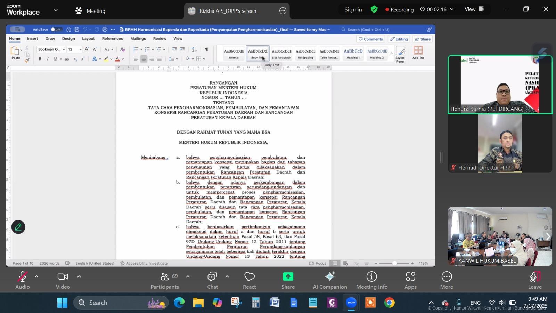Screen dimensions: 556x313
Task: Open the References ribbon tab
Action: [x=112, y=39]
